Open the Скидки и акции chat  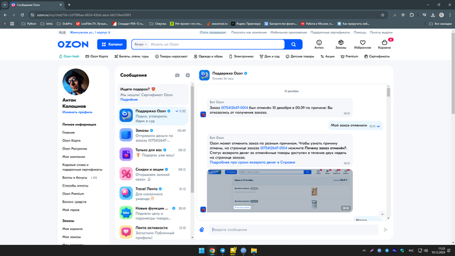(153, 174)
